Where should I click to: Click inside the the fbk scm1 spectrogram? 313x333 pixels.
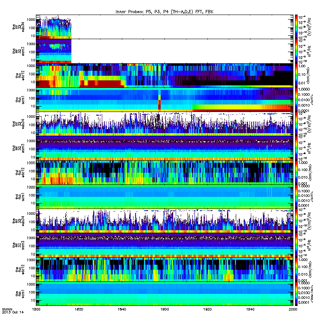click(164, 294)
